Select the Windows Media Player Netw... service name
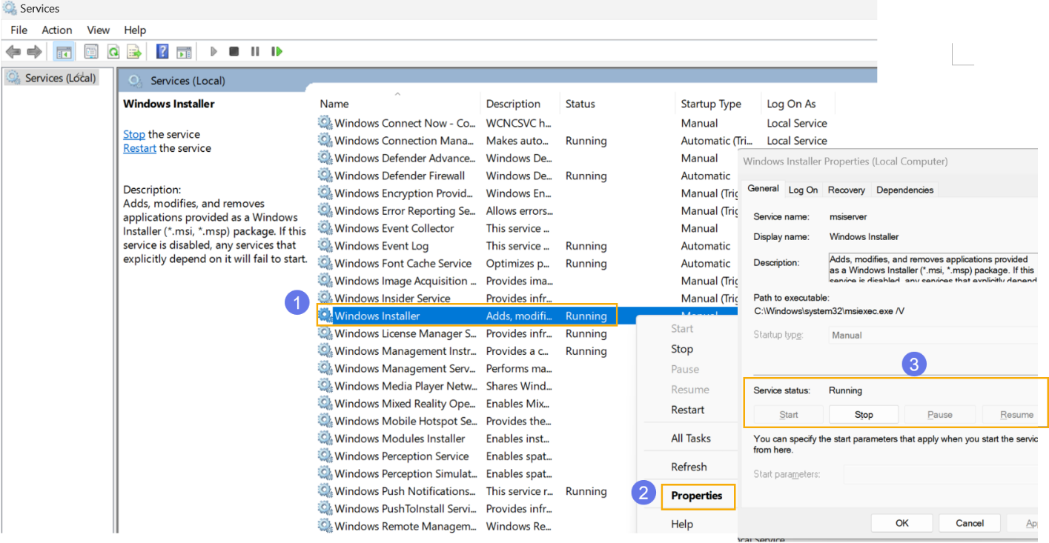The height and width of the screenshot is (543, 1049). 406,386
